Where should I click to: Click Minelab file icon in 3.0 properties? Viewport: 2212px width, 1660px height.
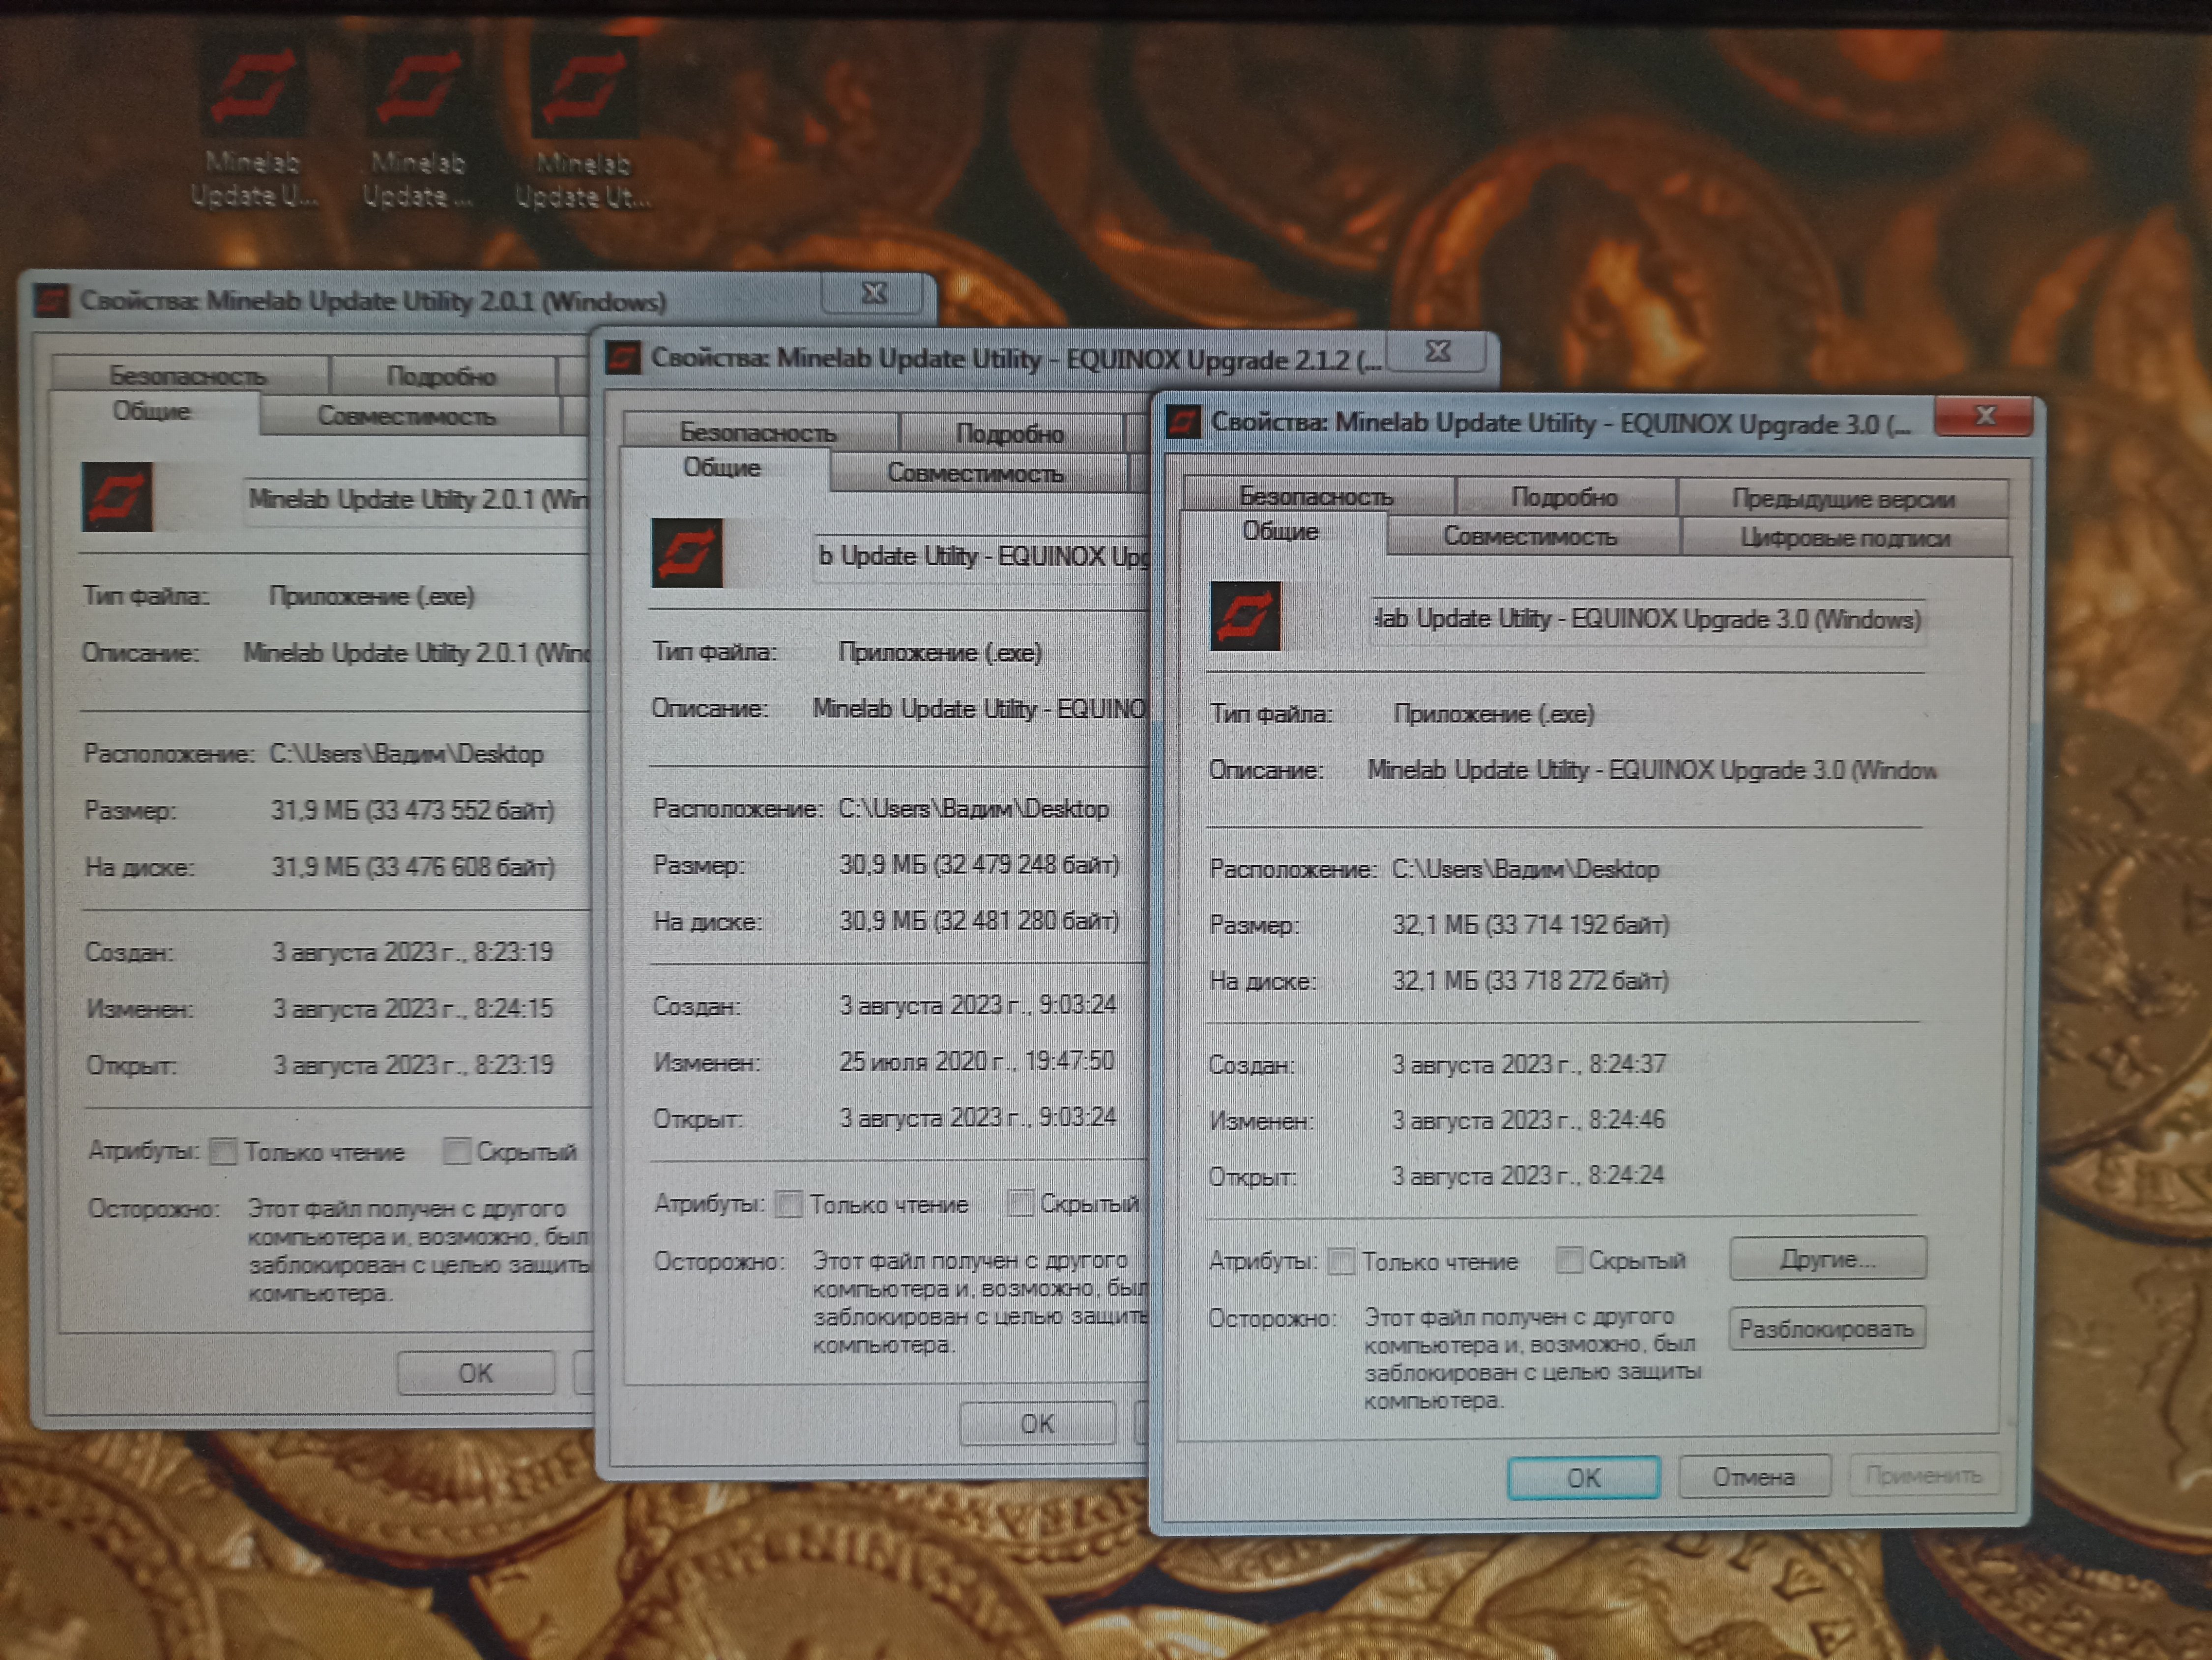click(x=1245, y=616)
